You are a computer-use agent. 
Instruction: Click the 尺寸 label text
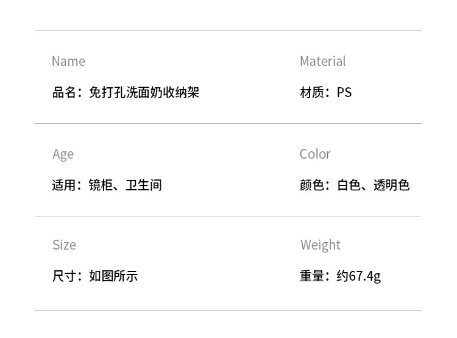(x=64, y=276)
